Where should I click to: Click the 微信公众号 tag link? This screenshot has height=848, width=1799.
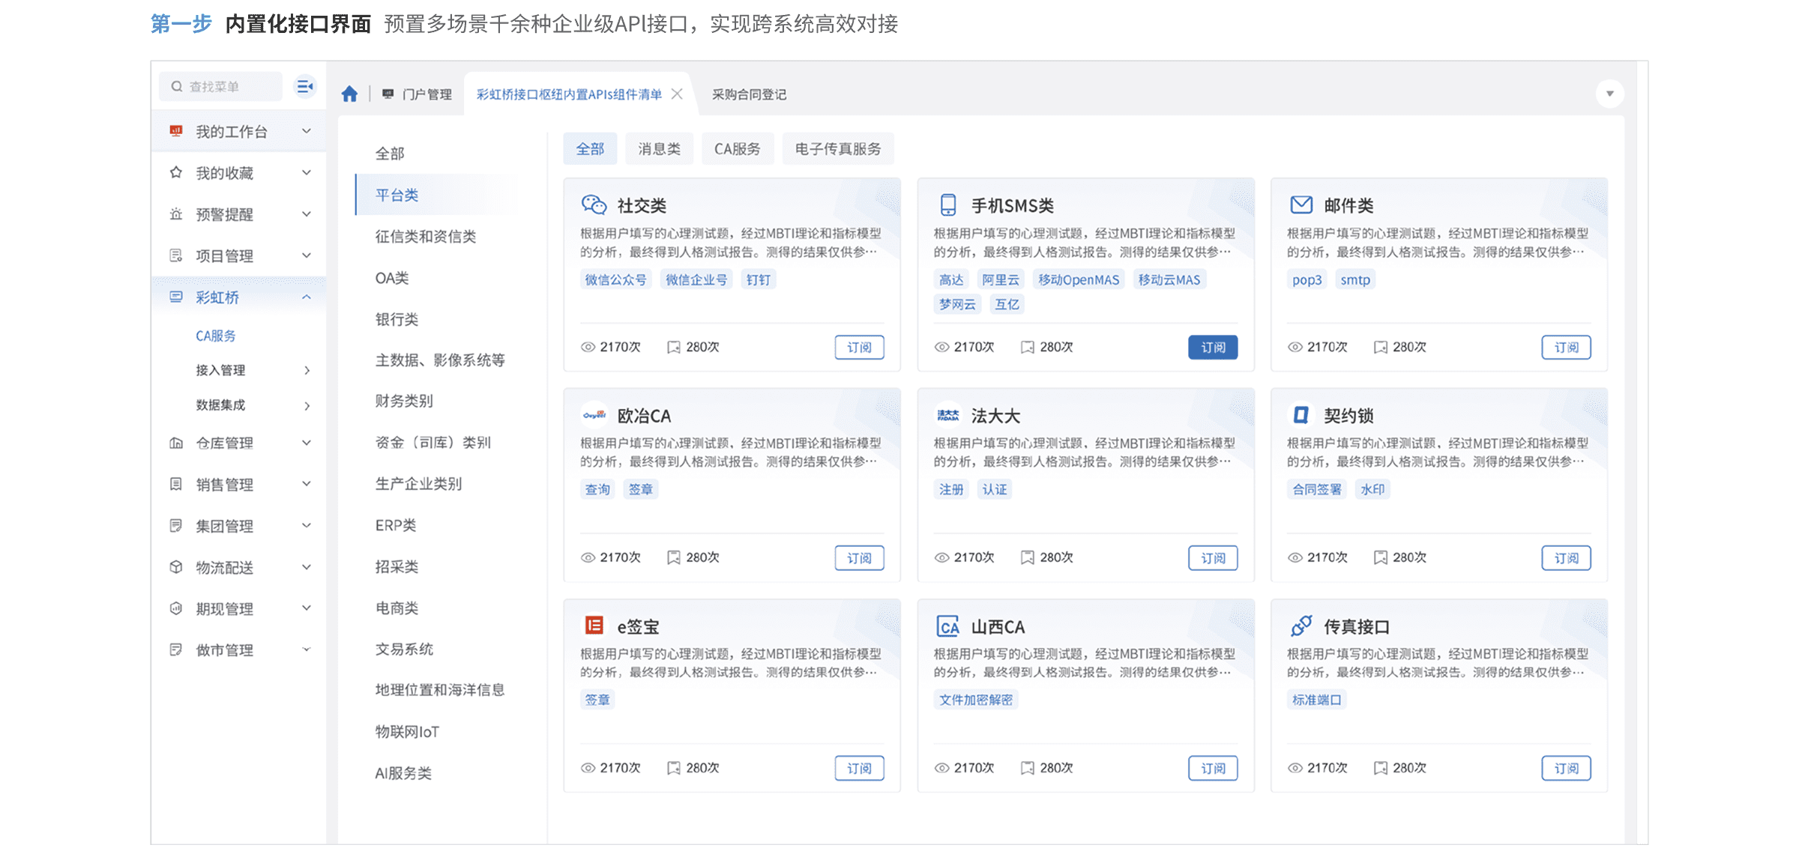click(x=615, y=280)
